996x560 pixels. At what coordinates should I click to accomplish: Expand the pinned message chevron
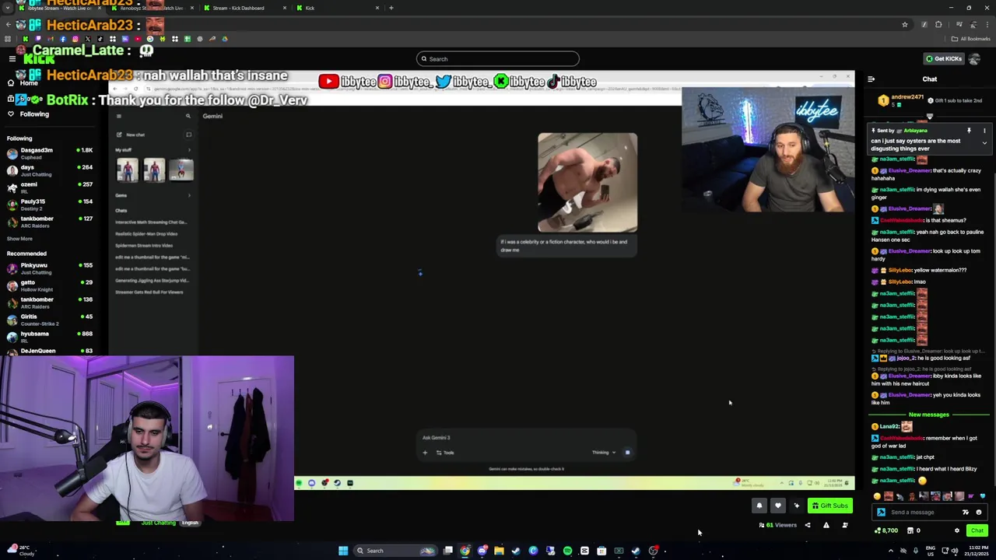(x=984, y=143)
